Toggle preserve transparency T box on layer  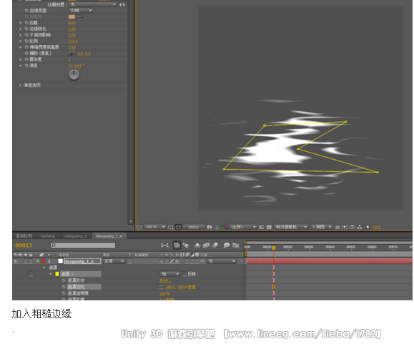(x=130, y=261)
